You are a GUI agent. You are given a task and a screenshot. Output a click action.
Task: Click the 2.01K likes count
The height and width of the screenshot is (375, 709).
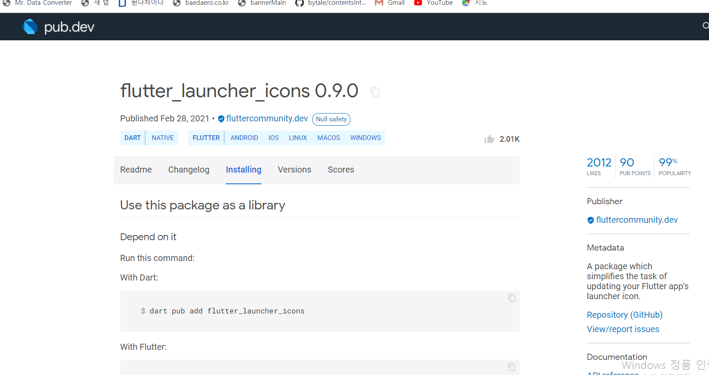(510, 139)
